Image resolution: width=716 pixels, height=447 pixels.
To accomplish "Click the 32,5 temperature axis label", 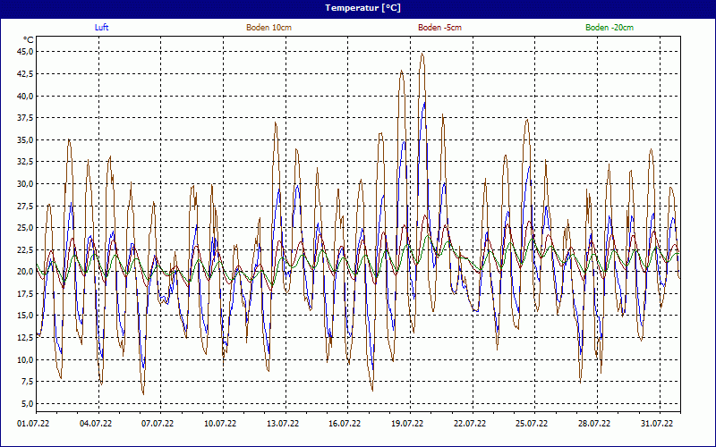I will (24, 162).
